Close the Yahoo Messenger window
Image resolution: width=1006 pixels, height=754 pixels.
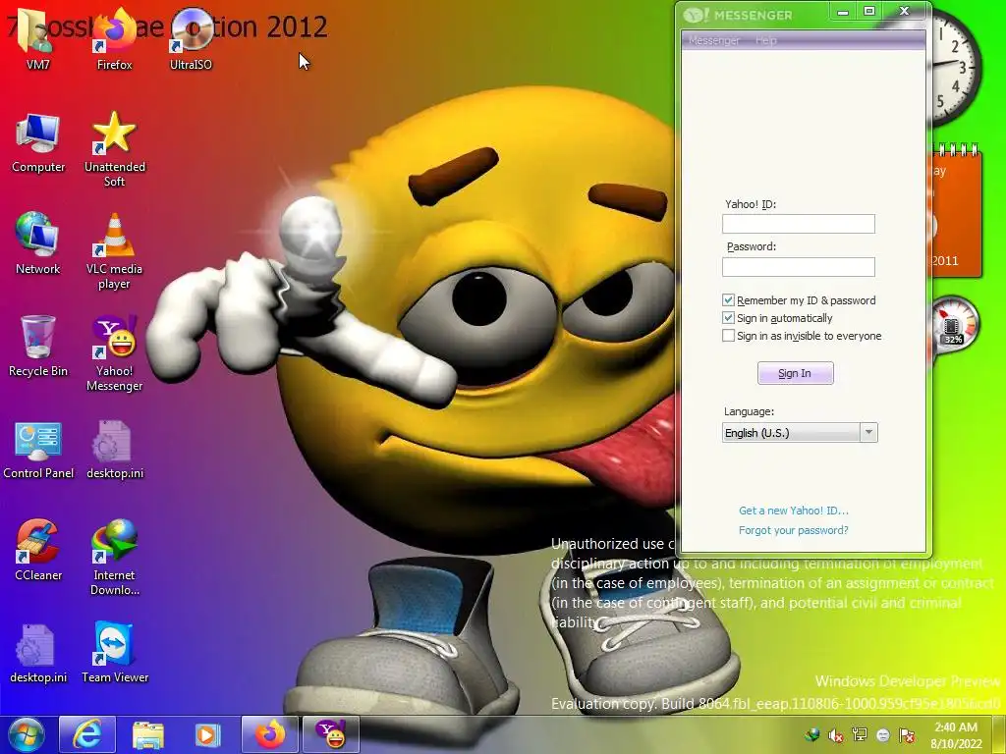coord(905,12)
